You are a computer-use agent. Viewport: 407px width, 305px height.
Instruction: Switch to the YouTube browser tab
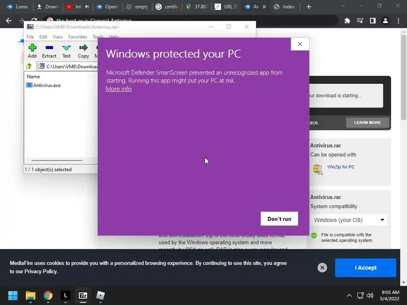click(74, 7)
